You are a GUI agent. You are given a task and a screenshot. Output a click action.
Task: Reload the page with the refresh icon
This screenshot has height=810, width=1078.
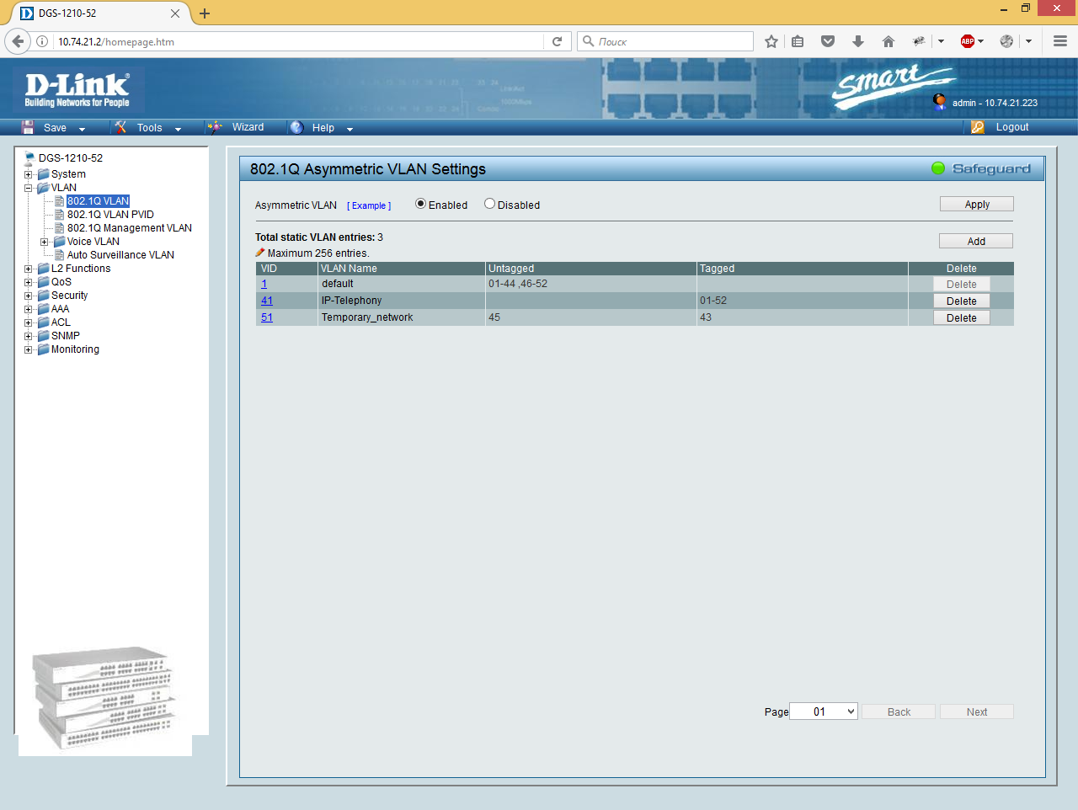557,41
